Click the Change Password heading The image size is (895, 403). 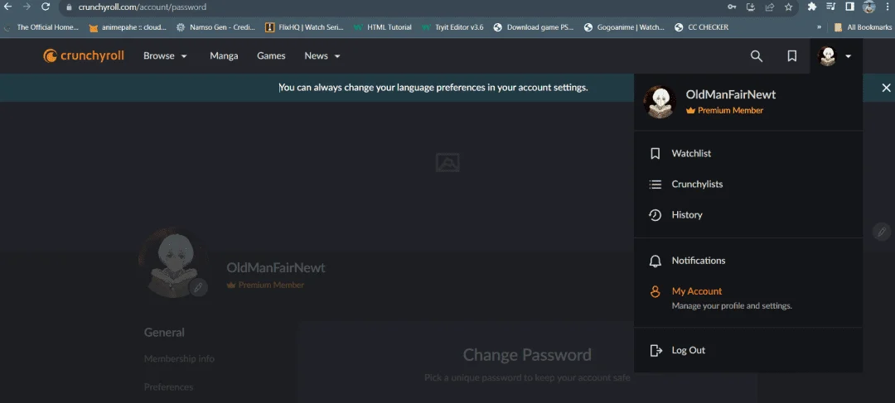[527, 355]
